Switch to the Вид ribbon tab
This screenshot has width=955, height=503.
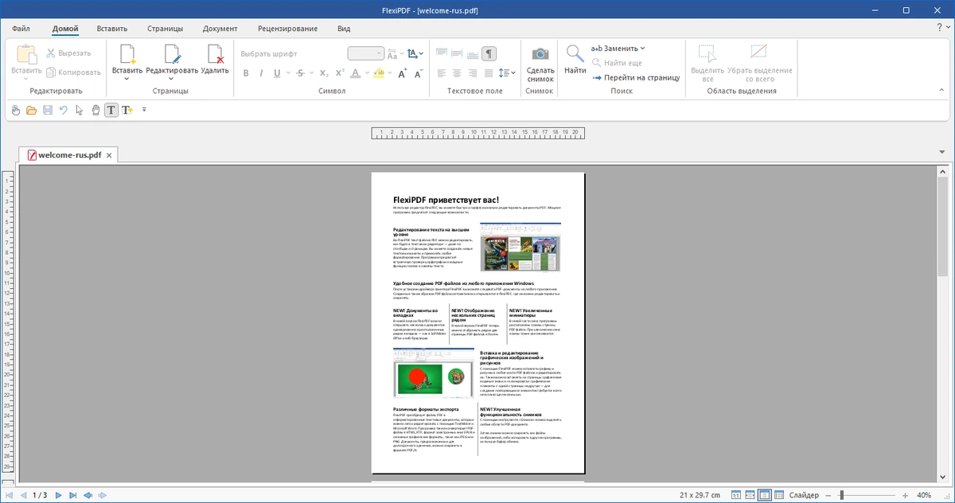(344, 29)
